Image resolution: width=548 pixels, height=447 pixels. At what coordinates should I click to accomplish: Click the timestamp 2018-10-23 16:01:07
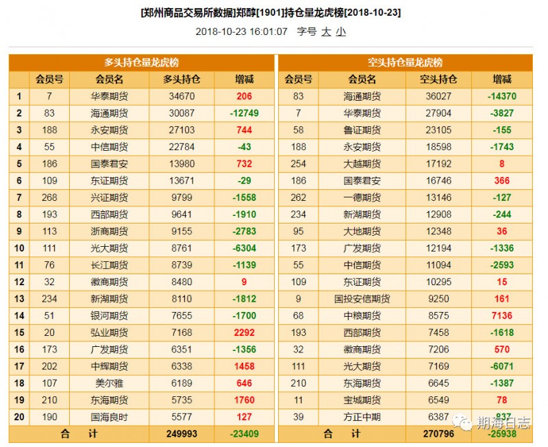click(x=242, y=32)
